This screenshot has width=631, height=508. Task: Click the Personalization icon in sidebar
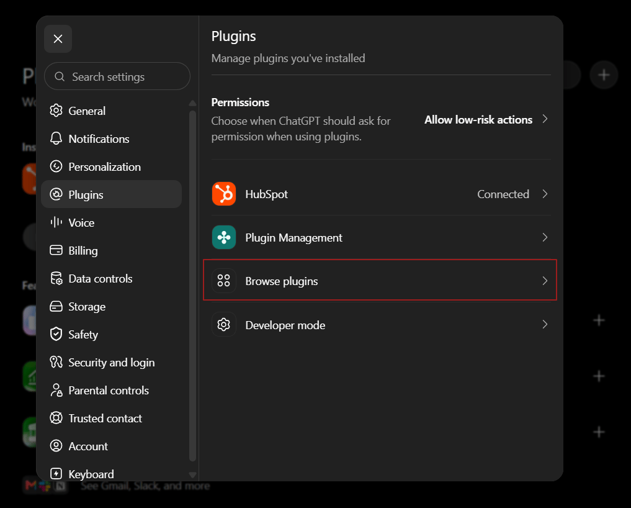point(56,166)
